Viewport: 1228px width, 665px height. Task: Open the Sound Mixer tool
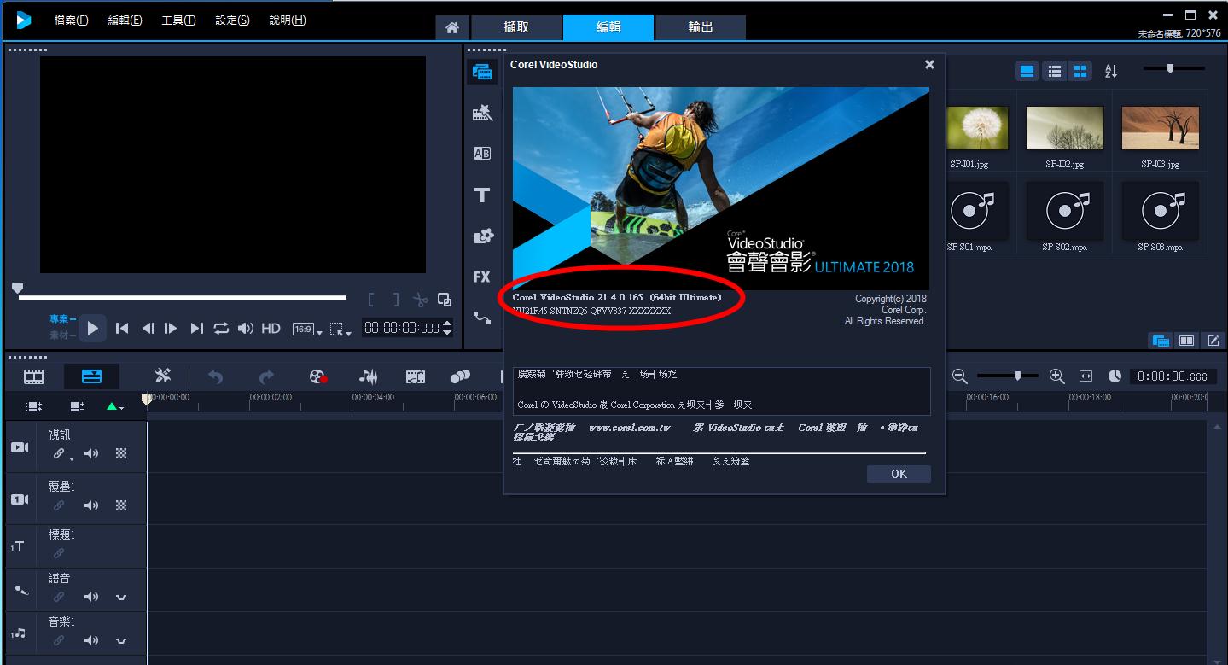click(x=368, y=376)
